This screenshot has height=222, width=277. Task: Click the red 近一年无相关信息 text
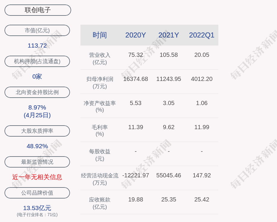[x=37, y=177]
